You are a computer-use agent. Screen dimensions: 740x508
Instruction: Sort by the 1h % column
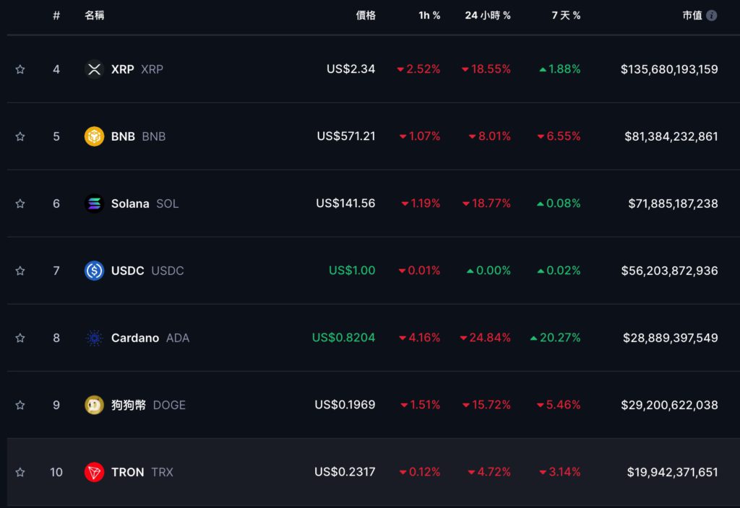(429, 15)
